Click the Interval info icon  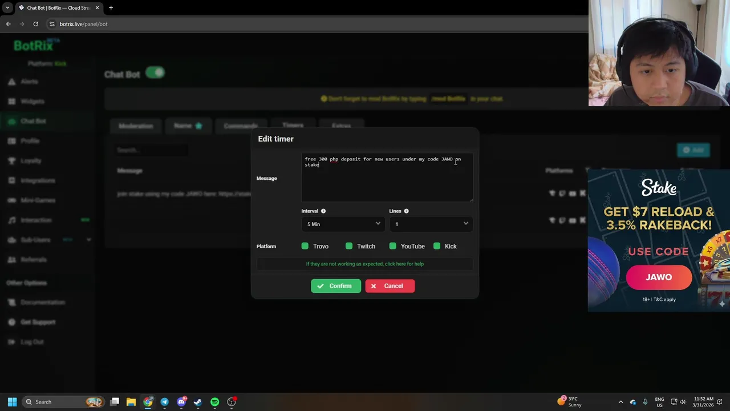point(323,211)
